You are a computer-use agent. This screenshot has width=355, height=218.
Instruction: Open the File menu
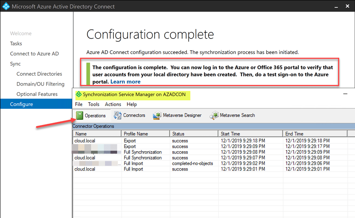point(79,104)
